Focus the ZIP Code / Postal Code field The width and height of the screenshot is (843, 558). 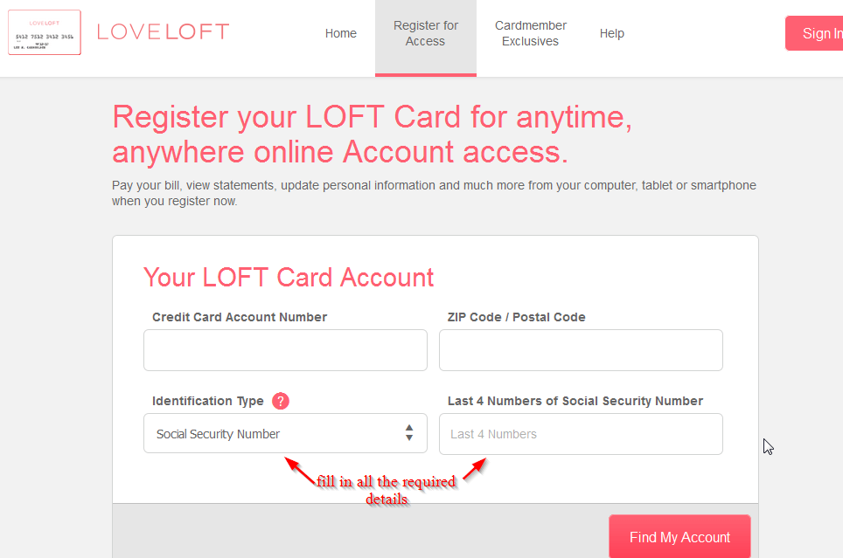pyautogui.click(x=581, y=349)
